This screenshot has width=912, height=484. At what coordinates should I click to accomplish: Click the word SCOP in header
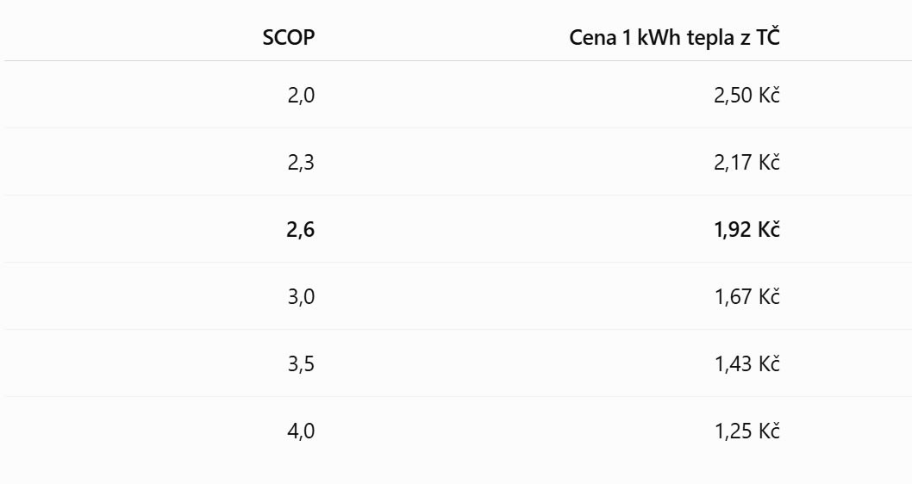coord(289,37)
